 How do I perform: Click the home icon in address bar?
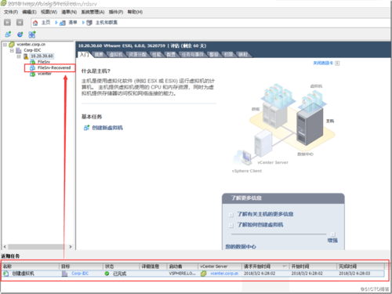pyautogui.click(x=35, y=23)
